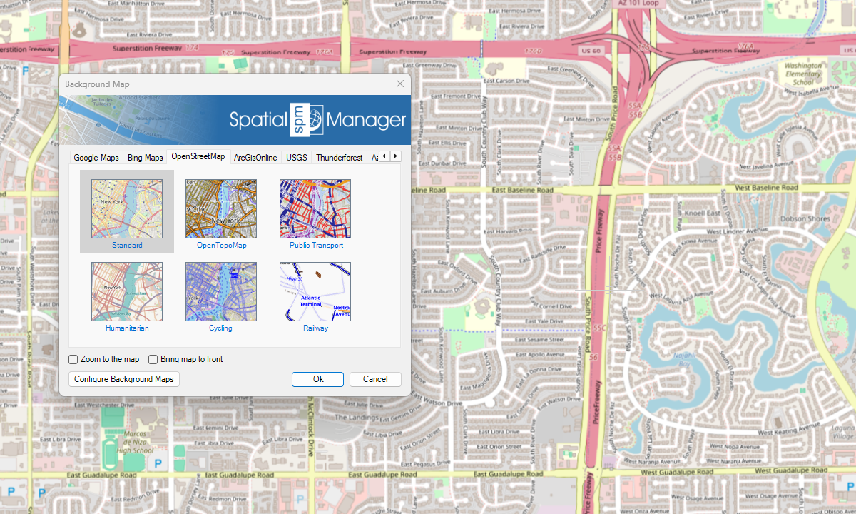Select the Standard map thumbnail
This screenshot has width=856, height=514.
[x=127, y=208]
